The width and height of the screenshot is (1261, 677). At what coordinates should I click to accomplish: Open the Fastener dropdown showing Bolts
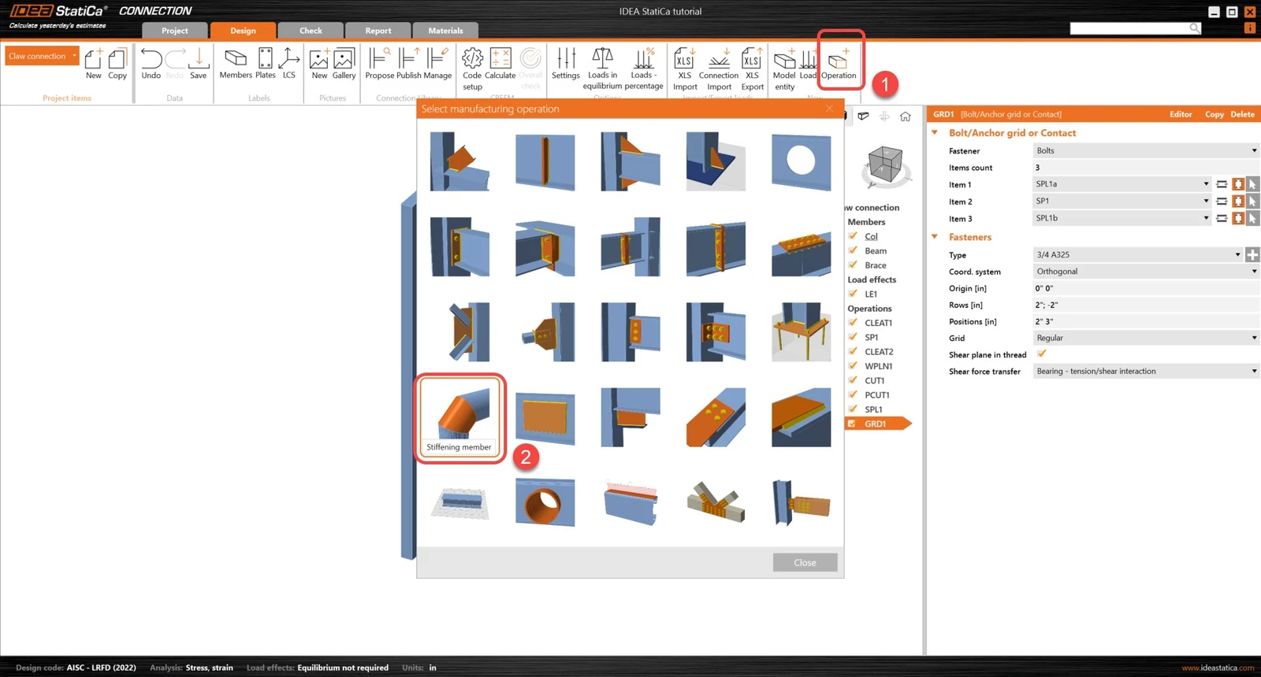click(x=1146, y=150)
